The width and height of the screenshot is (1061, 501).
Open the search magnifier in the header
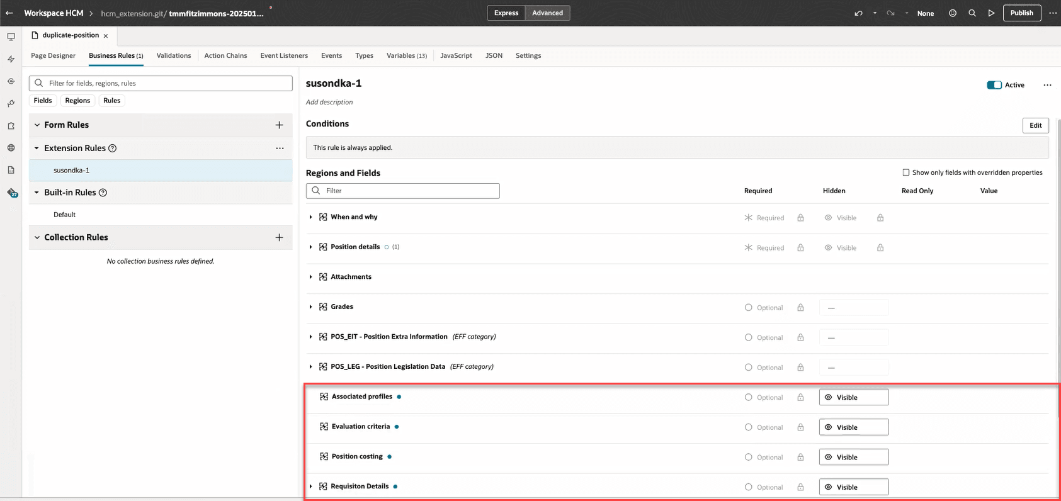click(x=972, y=13)
